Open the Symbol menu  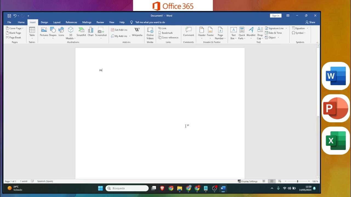(x=299, y=33)
